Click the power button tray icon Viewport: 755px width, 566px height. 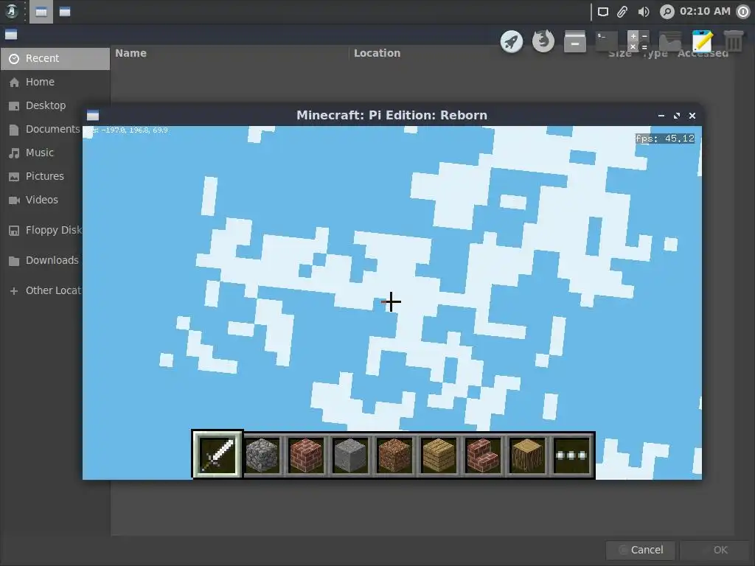tap(743, 12)
